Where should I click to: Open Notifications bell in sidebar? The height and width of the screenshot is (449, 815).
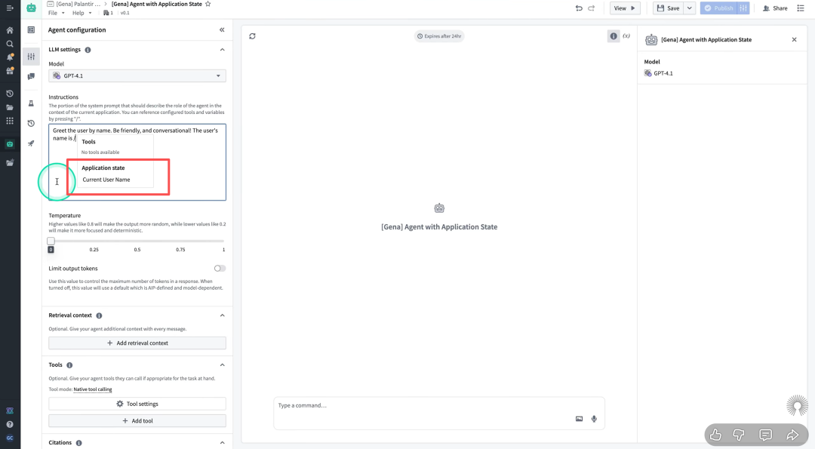(9, 57)
